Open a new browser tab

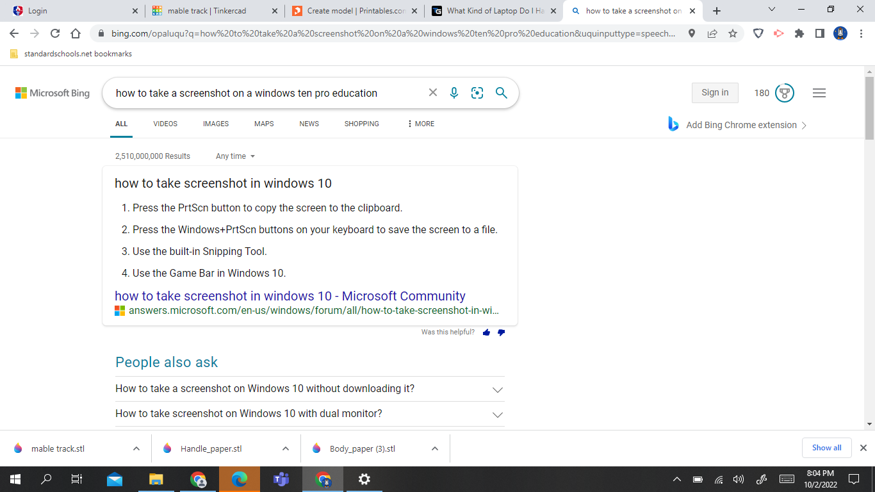pyautogui.click(x=717, y=11)
